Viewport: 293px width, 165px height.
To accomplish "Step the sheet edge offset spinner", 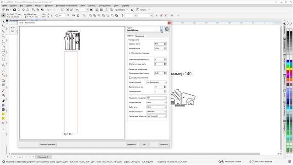I will point(165,64).
